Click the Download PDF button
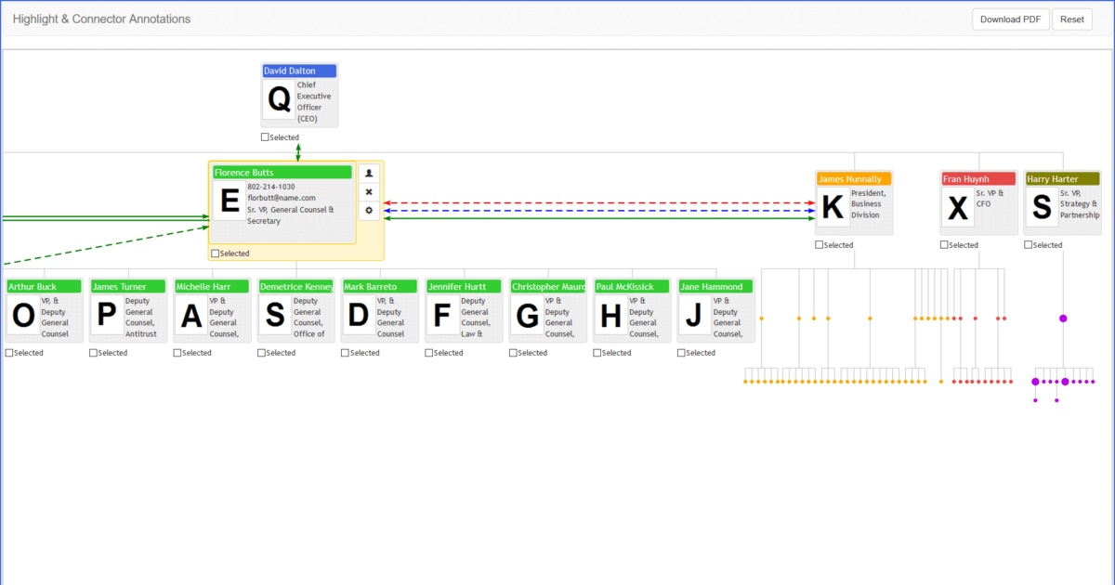The width and height of the screenshot is (1115, 585). 1011,19
